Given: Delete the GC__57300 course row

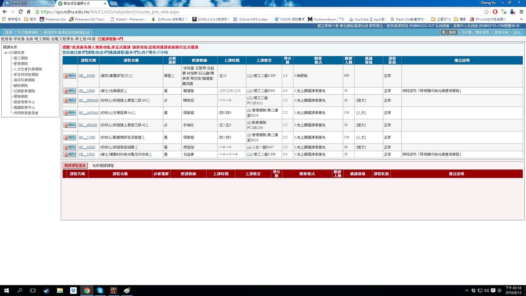Looking at the screenshot, I should pyautogui.click(x=69, y=137).
